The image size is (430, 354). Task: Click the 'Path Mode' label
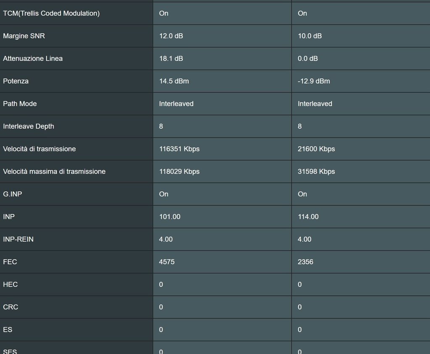coord(20,104)
